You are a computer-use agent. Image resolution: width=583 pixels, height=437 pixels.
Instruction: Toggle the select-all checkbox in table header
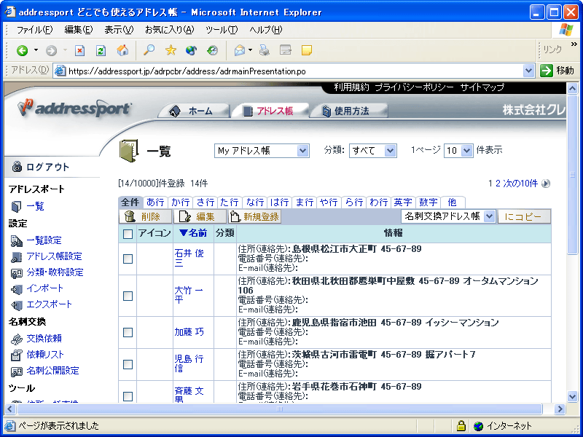(x=128, y=234)
